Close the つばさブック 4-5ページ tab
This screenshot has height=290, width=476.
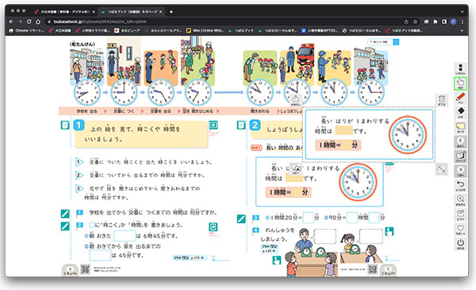point(160,12)
